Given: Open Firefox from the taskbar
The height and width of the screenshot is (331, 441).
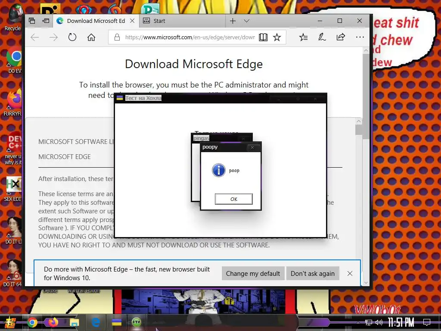Looking at the screenshot, I should [53, 322].
